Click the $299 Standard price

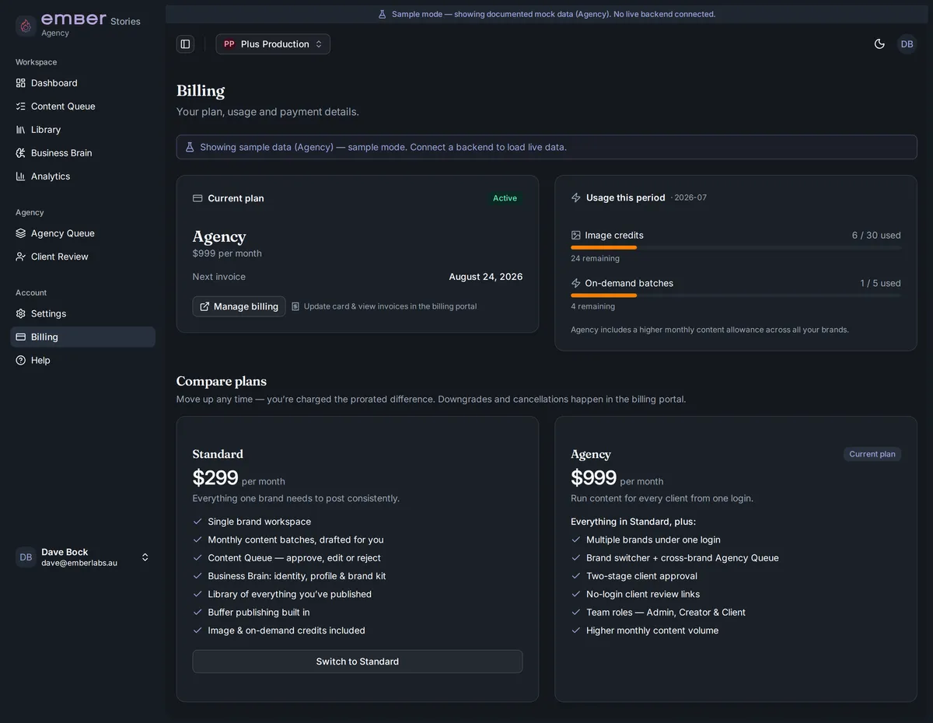[215, 477]
